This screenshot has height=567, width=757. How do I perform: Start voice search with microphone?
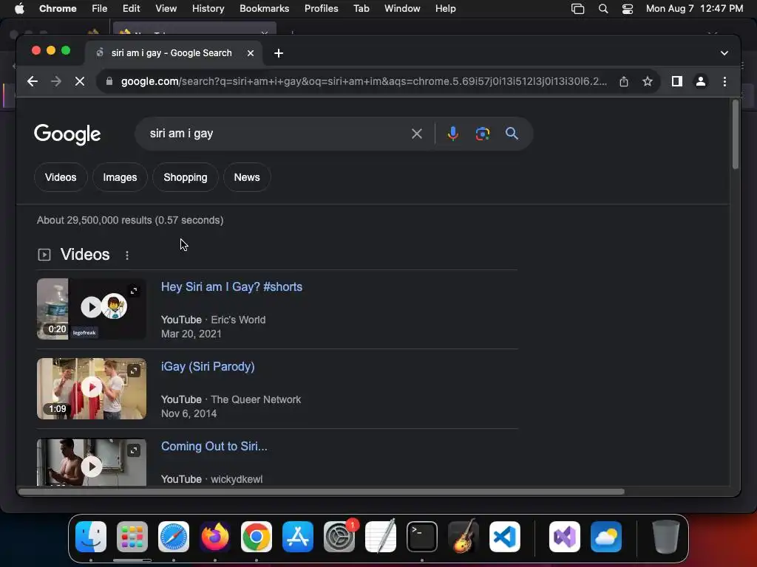click(x=453, y=134)
